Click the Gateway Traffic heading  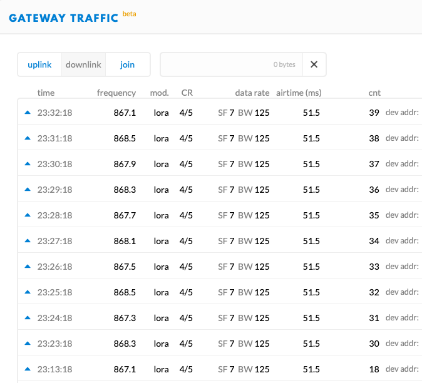pyautogui.click(x=63, y=18)
